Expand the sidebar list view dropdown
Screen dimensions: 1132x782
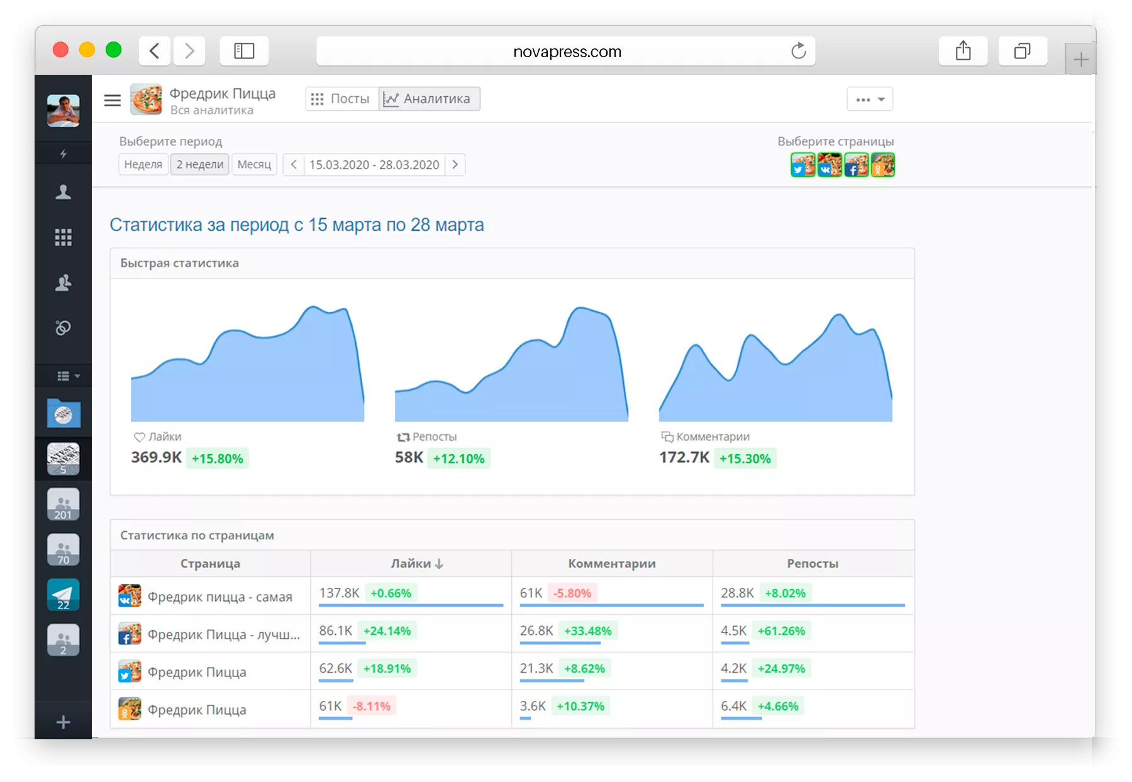(69, 376)
